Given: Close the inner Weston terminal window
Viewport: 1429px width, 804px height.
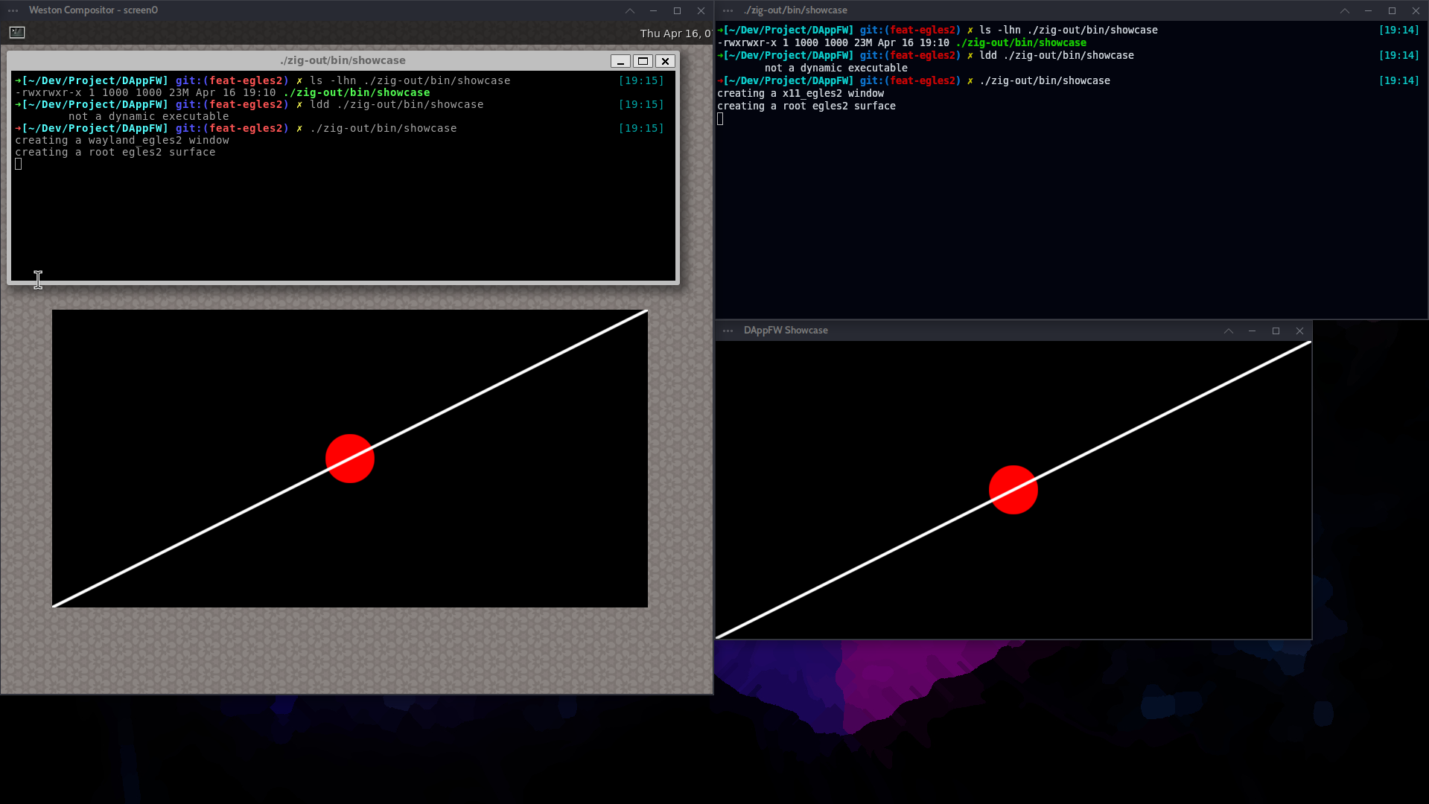Looking at the screenshot, I should coord(666,61).
